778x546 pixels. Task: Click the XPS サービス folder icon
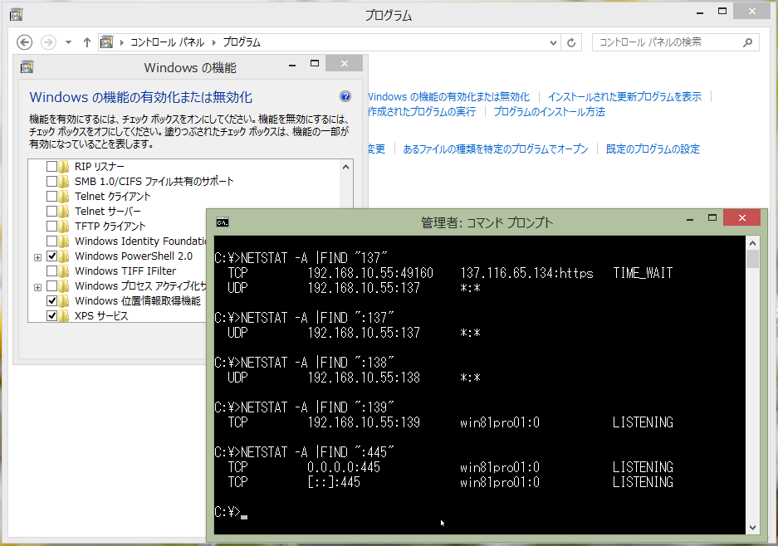pos(64,315)
